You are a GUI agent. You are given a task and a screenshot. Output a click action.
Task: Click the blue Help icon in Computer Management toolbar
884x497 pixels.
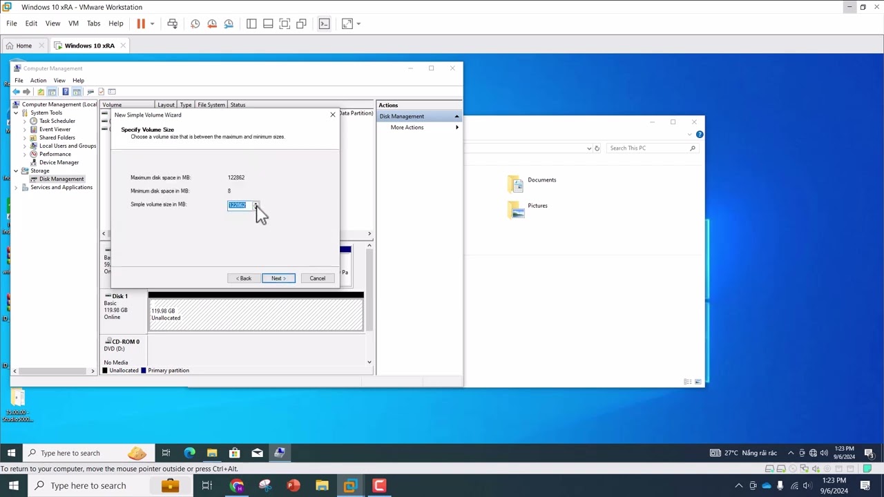coord(66,92)
